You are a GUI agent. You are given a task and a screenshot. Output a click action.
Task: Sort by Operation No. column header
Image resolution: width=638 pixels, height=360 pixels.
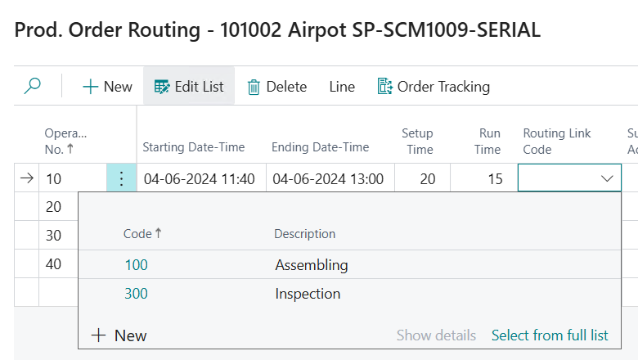point(65,141)
